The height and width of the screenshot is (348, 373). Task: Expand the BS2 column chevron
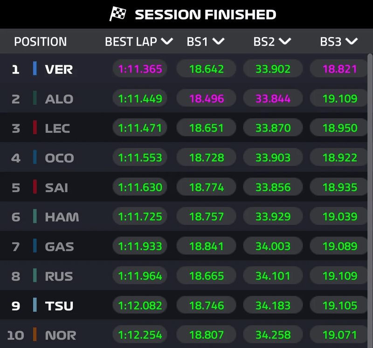click(x=284, y=41)
